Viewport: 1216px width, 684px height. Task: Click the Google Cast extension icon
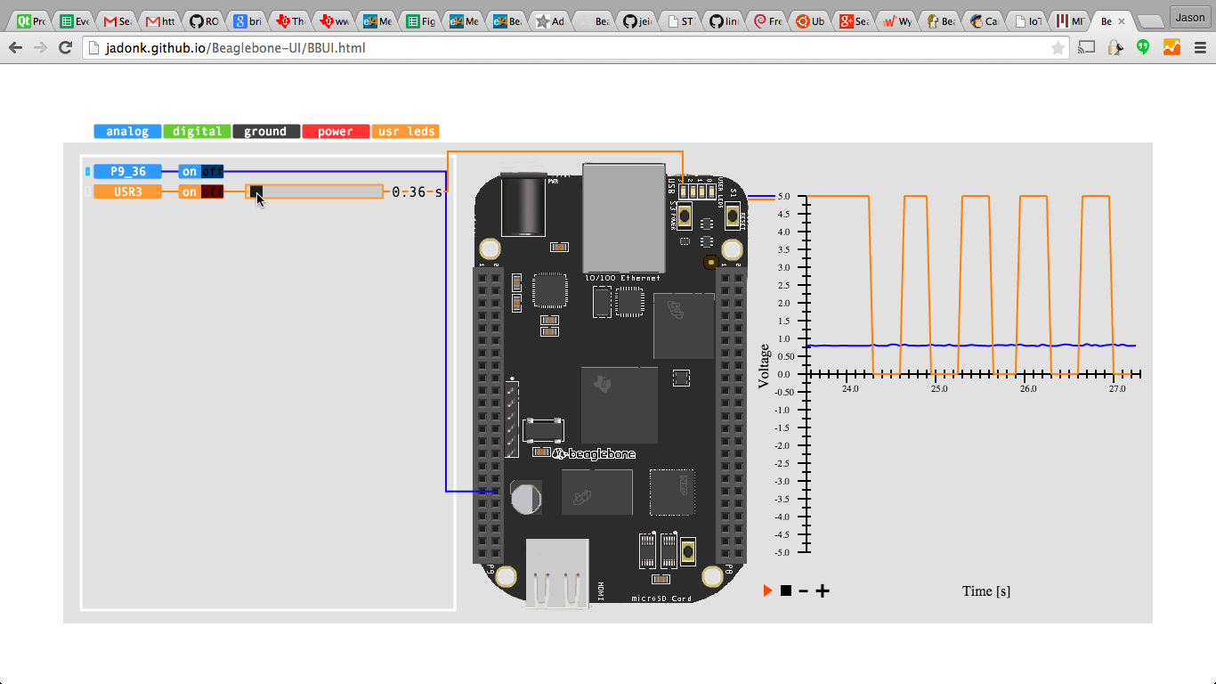pos(1086,48)
